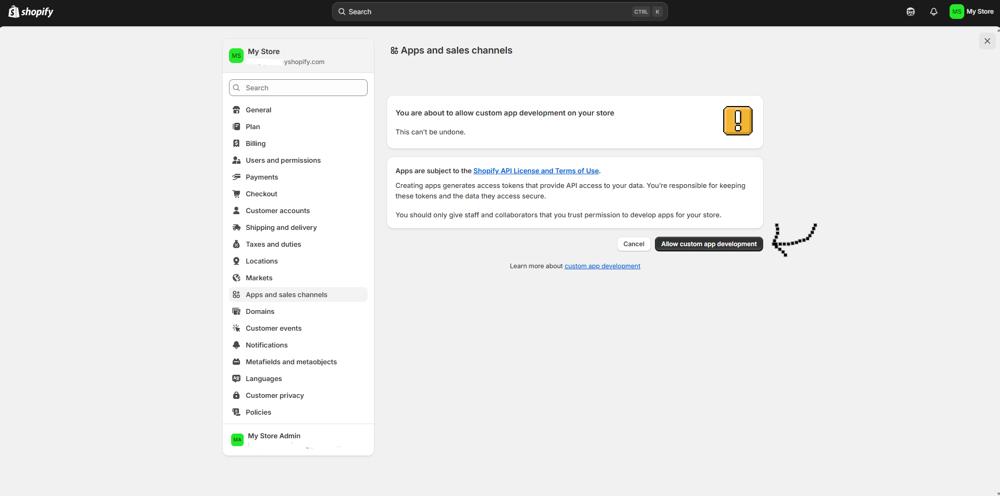Select Customer events
Viewport: 1000px width, 496px height.
click(298, 328)
